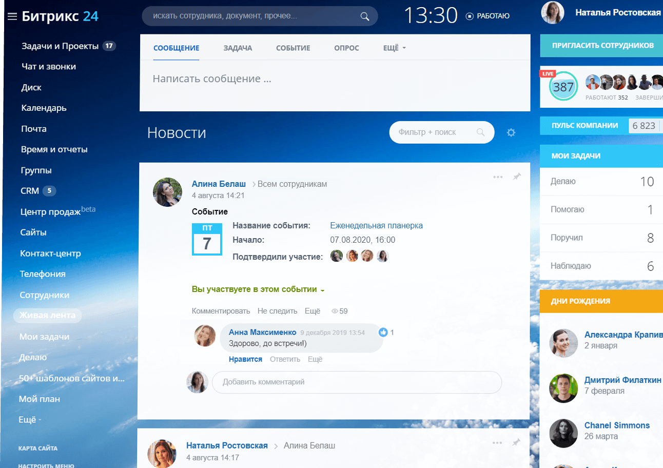
Task: Open news feed settings gear icon
Action: coord(511,132)
